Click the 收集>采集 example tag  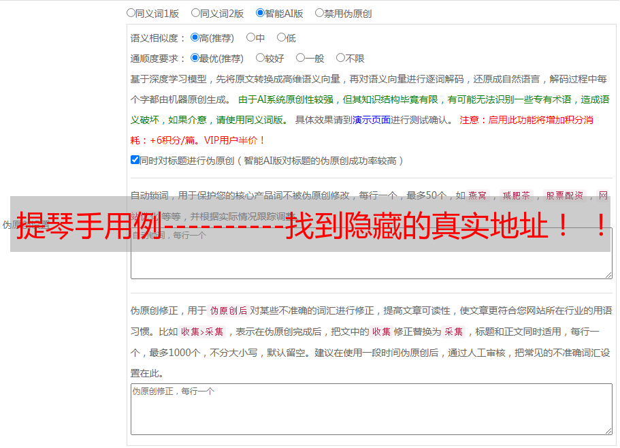(202, 332)
